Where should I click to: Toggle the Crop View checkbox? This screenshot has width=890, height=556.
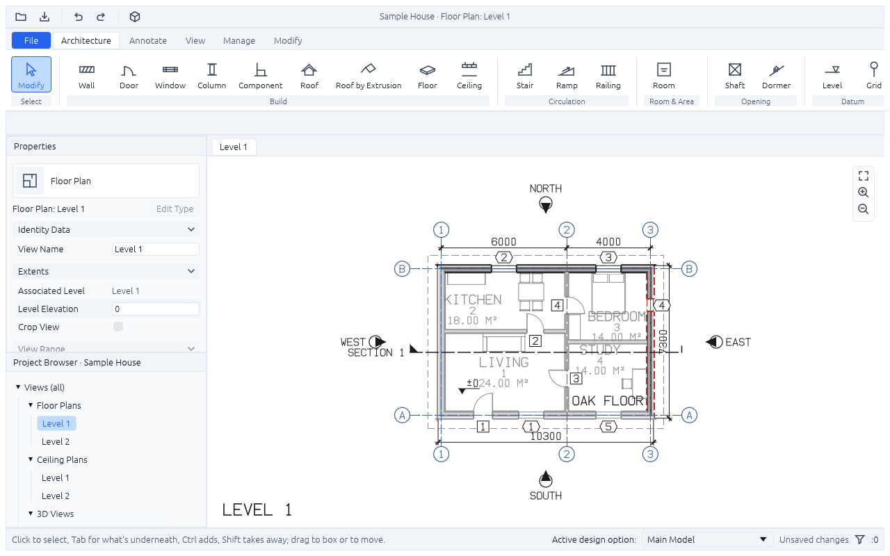point(118,327)
